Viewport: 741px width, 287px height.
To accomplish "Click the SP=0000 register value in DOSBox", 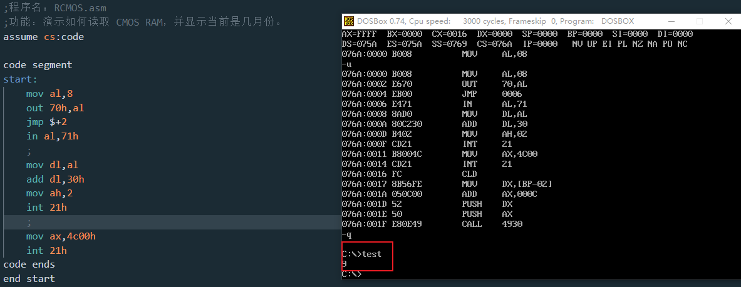I will coord(540,34).
